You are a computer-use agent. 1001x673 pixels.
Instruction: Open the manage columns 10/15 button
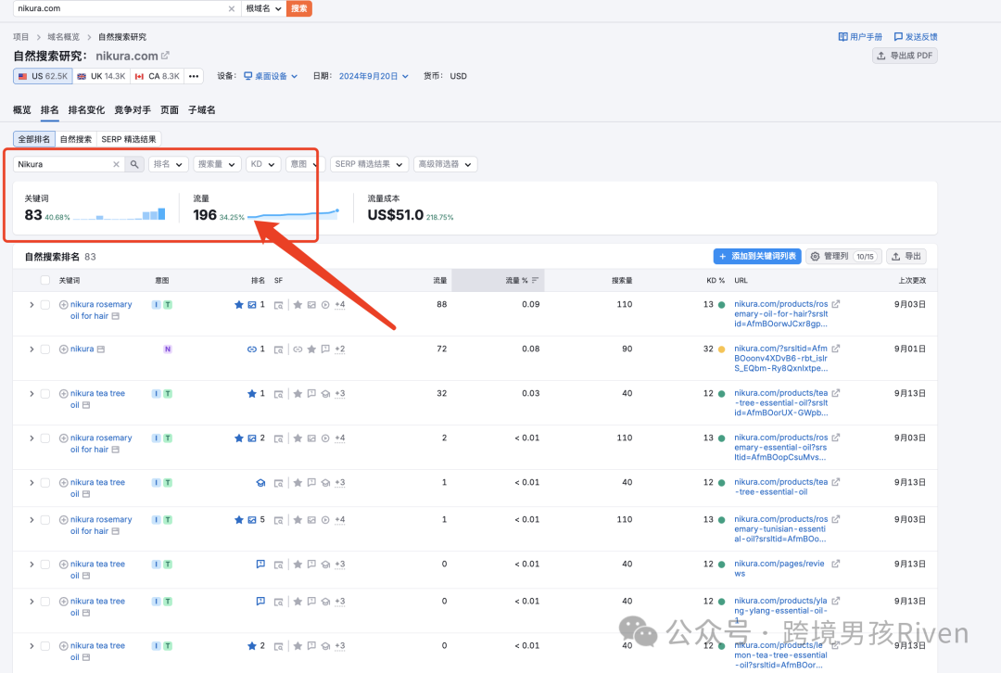point(844,256)
